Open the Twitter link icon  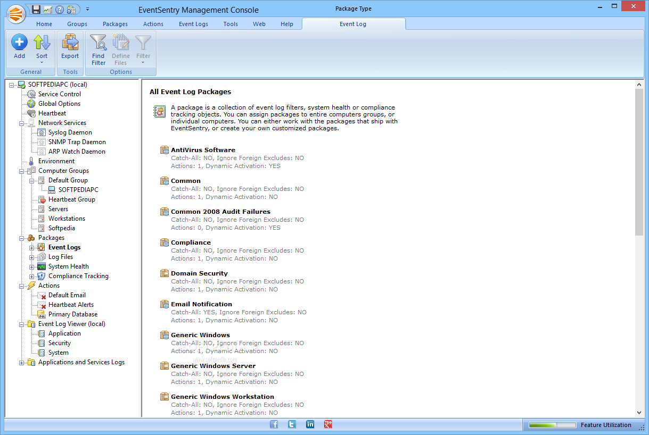(x=292, y=424)
